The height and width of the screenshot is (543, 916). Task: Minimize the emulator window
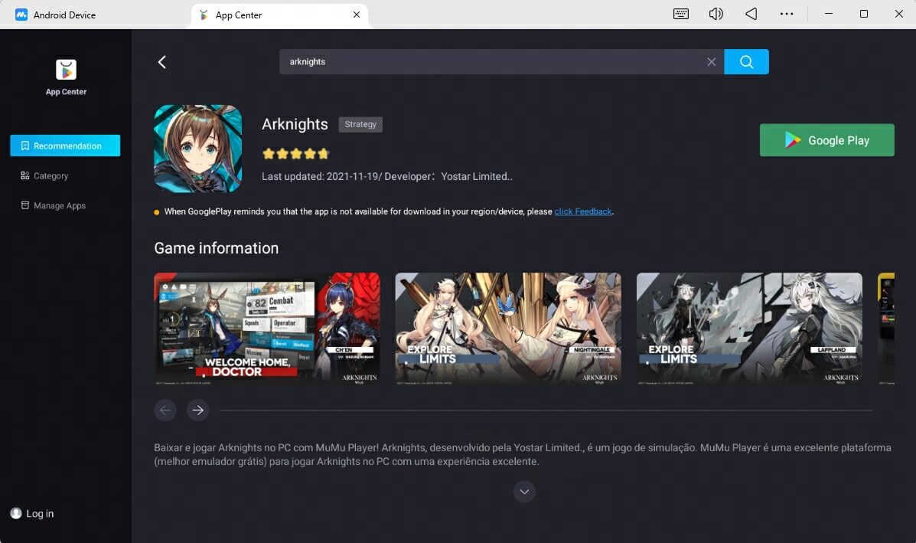[x=828, y=14]
